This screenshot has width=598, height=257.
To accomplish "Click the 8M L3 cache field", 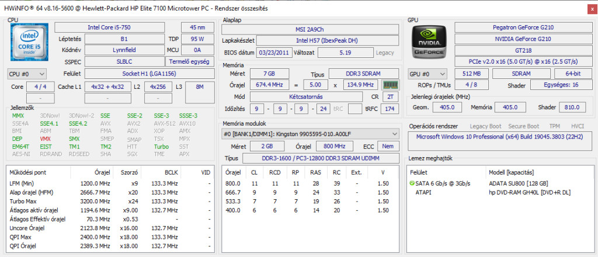I will tap(200, 93).
